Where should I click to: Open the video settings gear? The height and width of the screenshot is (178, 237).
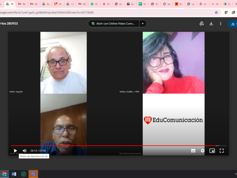(x=203, y=151)
